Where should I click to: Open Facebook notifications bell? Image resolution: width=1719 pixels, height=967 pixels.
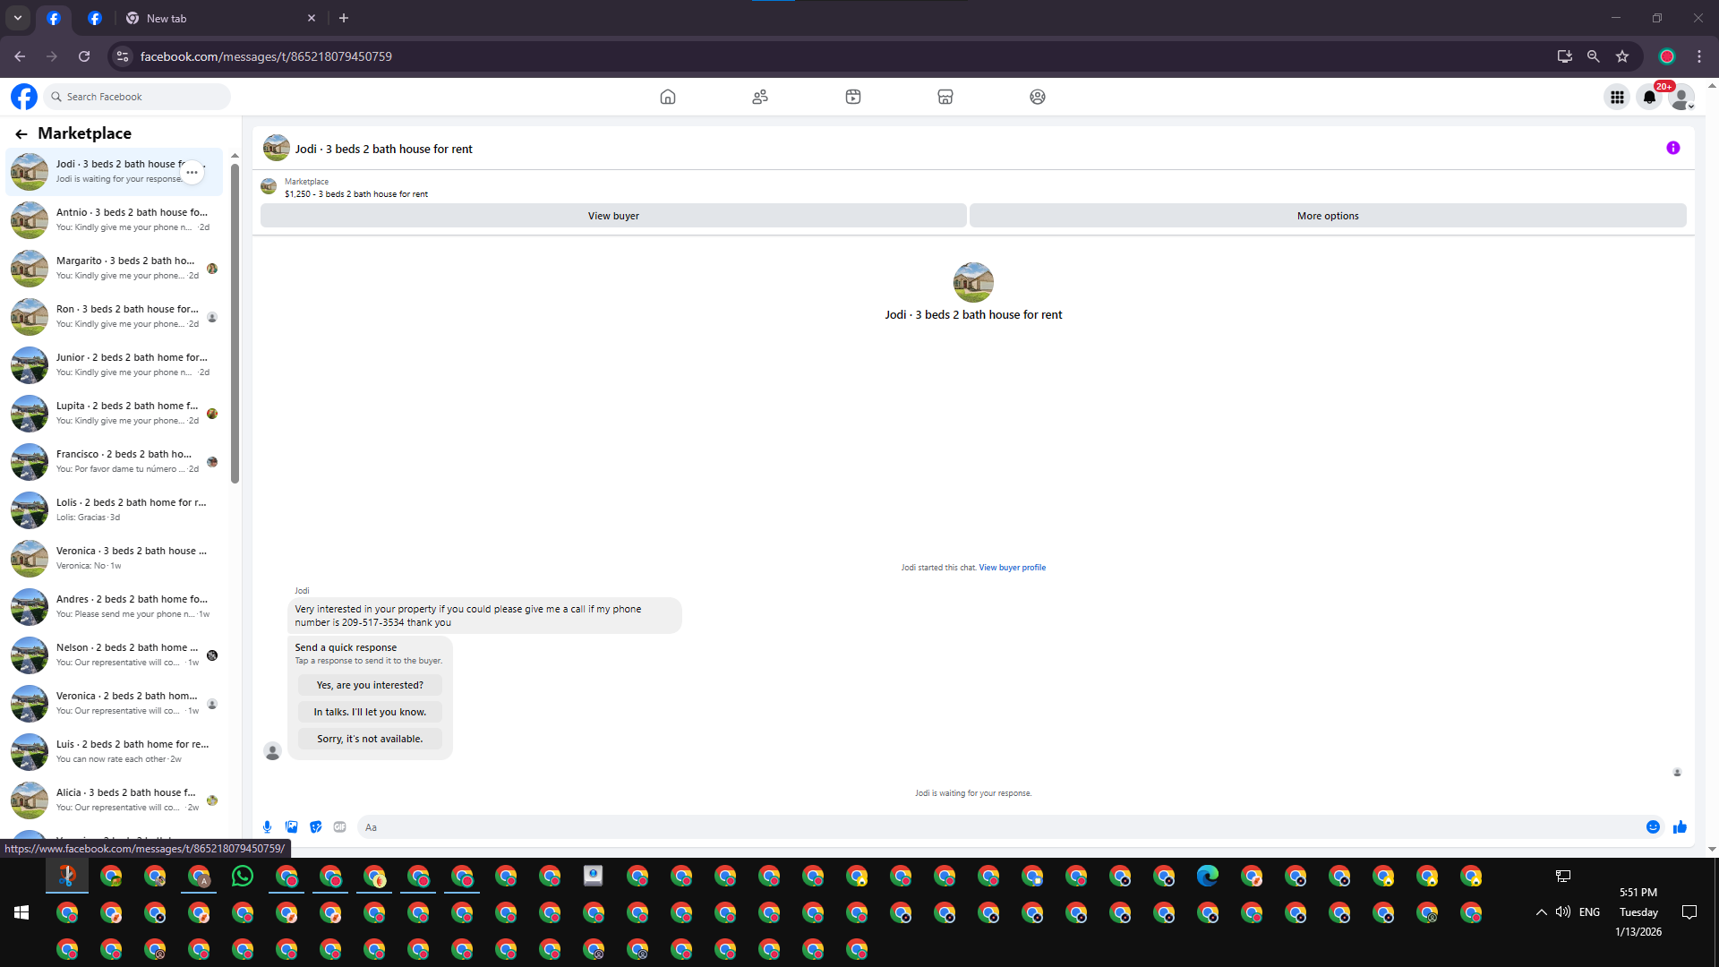1649,97
